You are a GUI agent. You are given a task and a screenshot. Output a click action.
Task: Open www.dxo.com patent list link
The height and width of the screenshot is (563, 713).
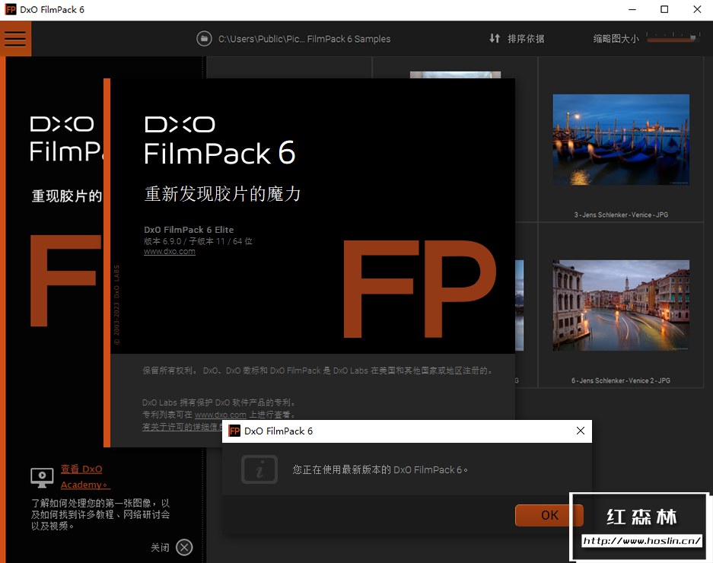pyautogui.click(x=221, y=415)
